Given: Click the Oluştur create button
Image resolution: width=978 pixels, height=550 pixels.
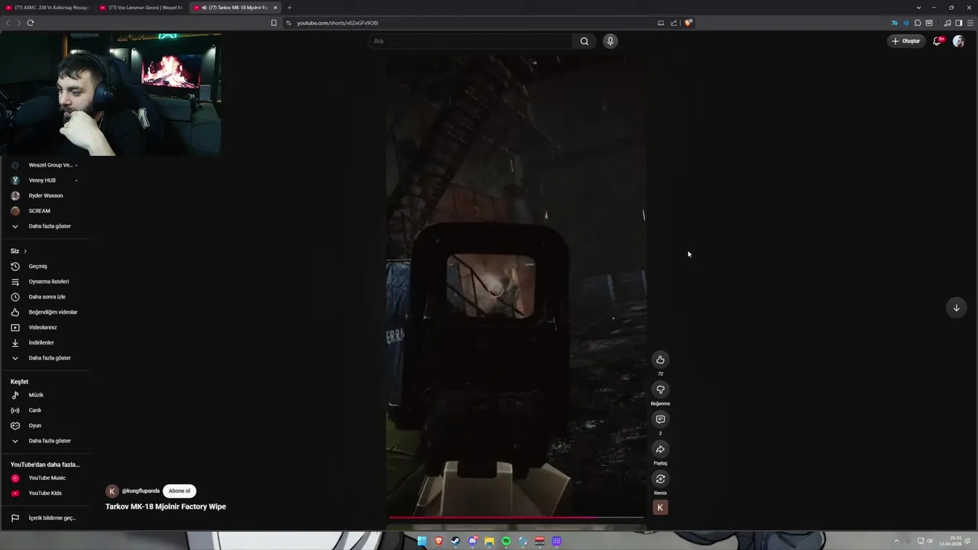Looking at the screenshot, I should click(x=906, y=41).
